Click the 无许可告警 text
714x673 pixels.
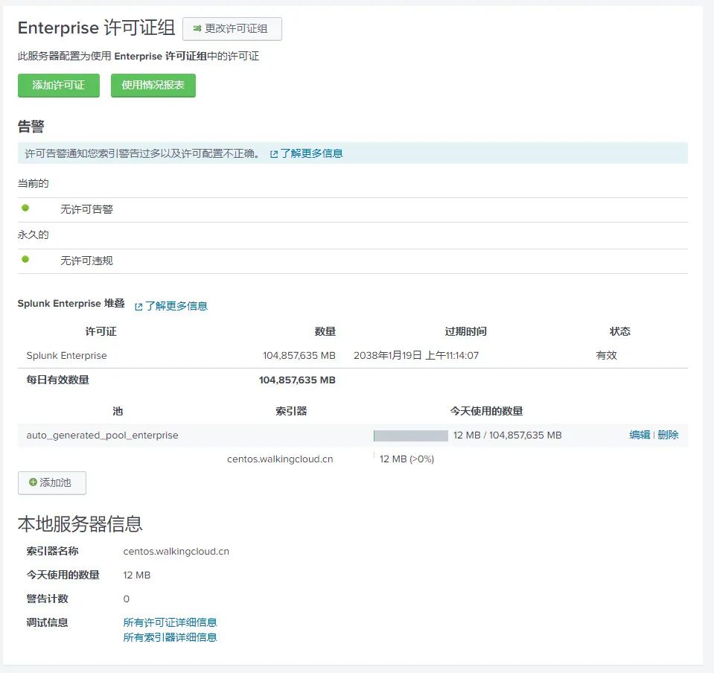[86, 209]
